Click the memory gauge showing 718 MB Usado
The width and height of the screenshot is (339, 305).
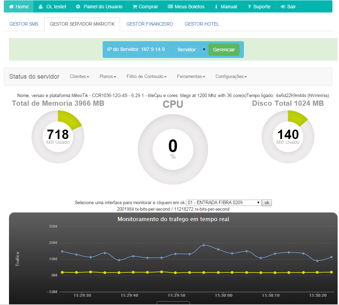58,137
